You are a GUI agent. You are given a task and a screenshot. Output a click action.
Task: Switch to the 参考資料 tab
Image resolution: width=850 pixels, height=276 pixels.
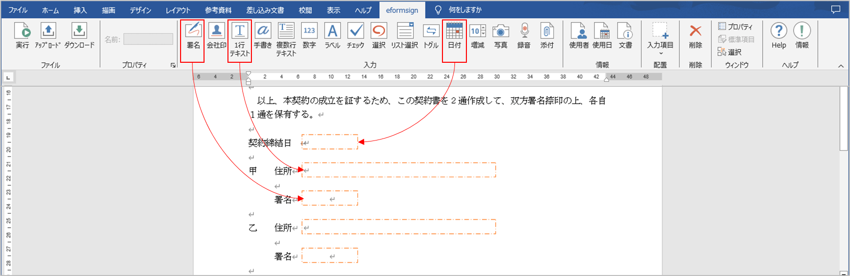coord(218,10)
